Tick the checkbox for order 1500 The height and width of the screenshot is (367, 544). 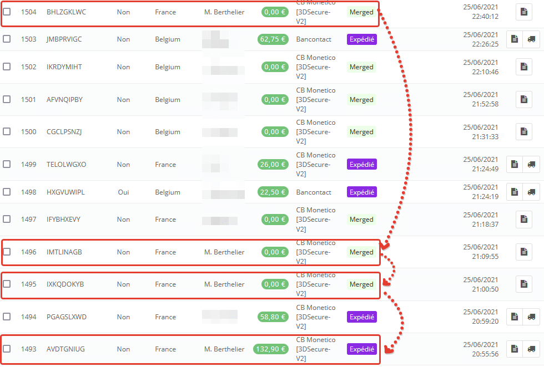click(7, 131)
